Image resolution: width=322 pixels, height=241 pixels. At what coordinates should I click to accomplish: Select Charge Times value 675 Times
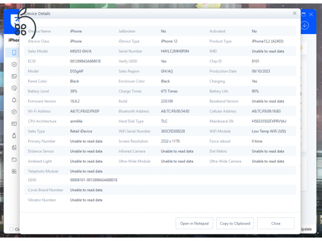click(169, 91)
